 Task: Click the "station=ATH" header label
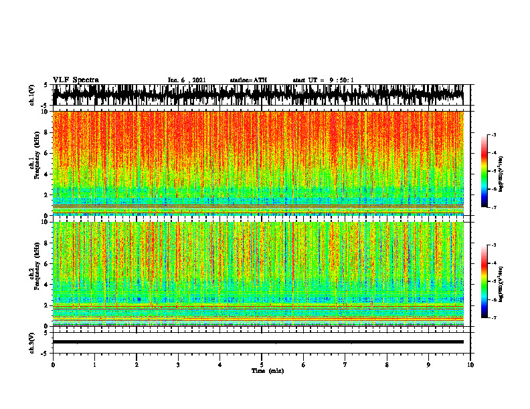(x=248, y=80)
